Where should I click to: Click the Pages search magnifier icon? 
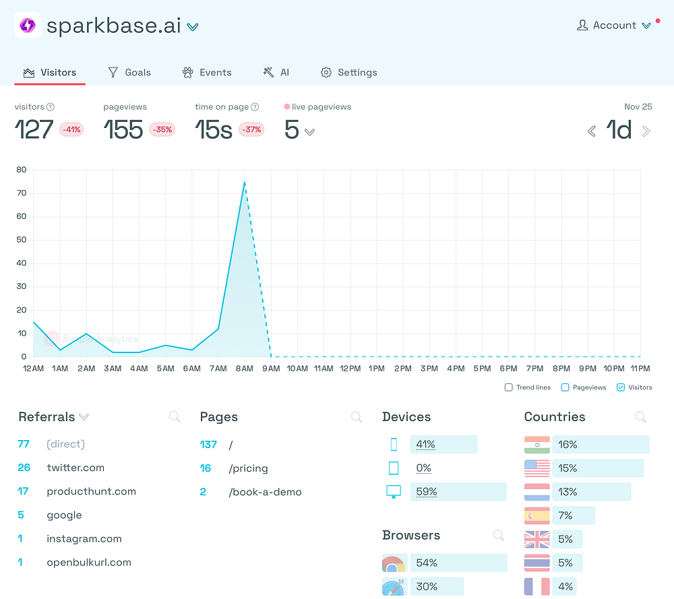[357, 416]
